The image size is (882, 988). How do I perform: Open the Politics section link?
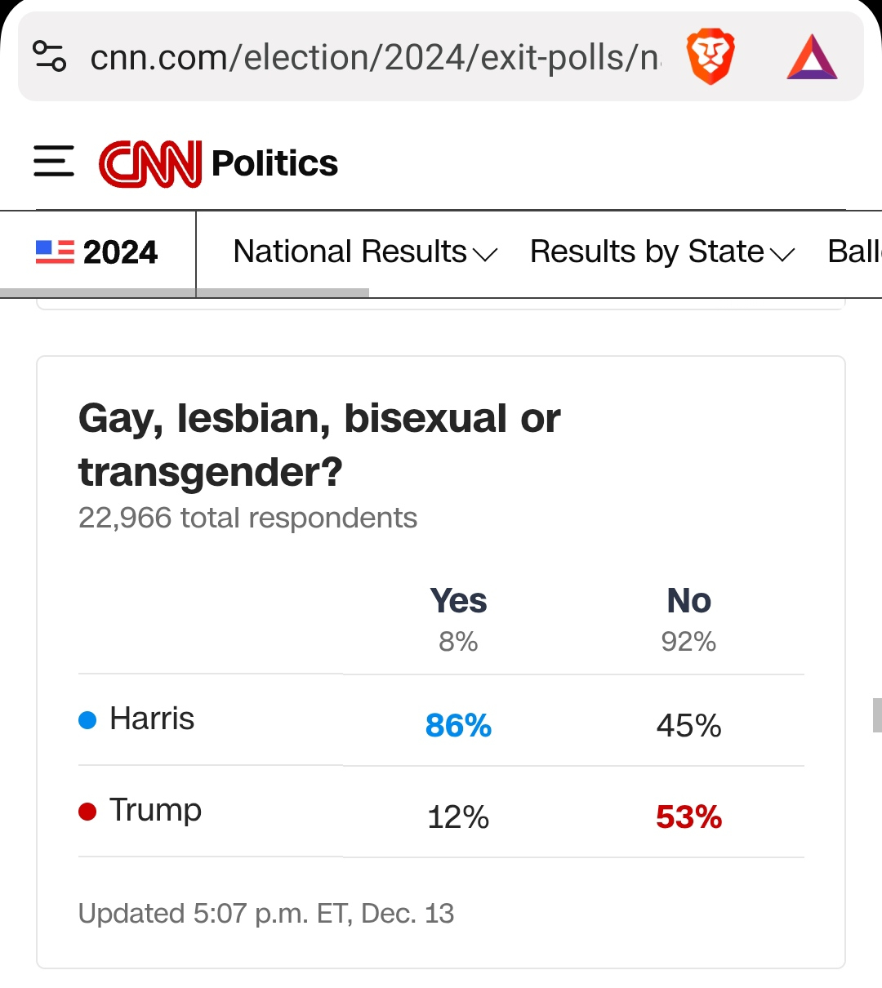274,163
